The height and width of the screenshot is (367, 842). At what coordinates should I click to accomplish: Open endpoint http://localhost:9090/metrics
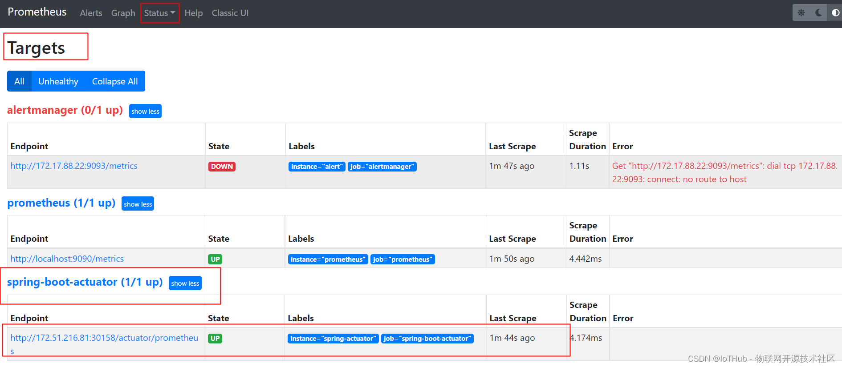click(x=67, y=259)
